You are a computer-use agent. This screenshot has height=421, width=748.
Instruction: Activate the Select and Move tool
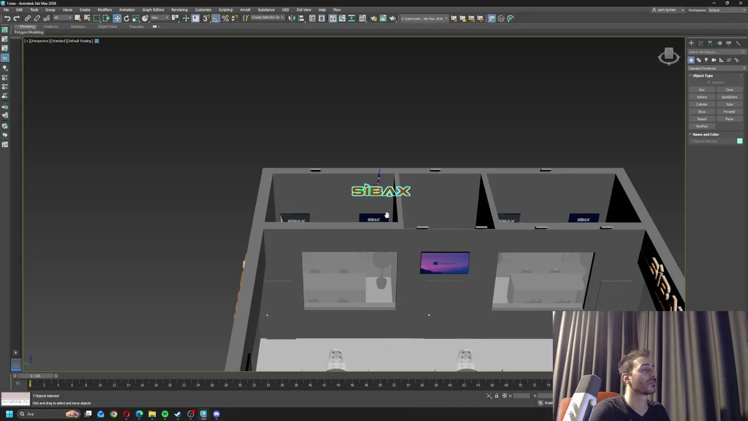coord(117,18)
